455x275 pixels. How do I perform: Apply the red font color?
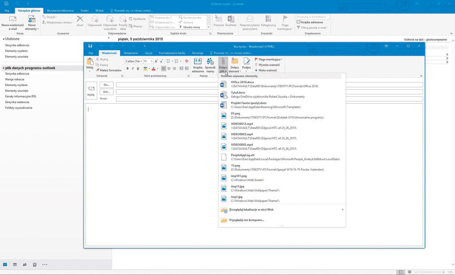(154, 69)
